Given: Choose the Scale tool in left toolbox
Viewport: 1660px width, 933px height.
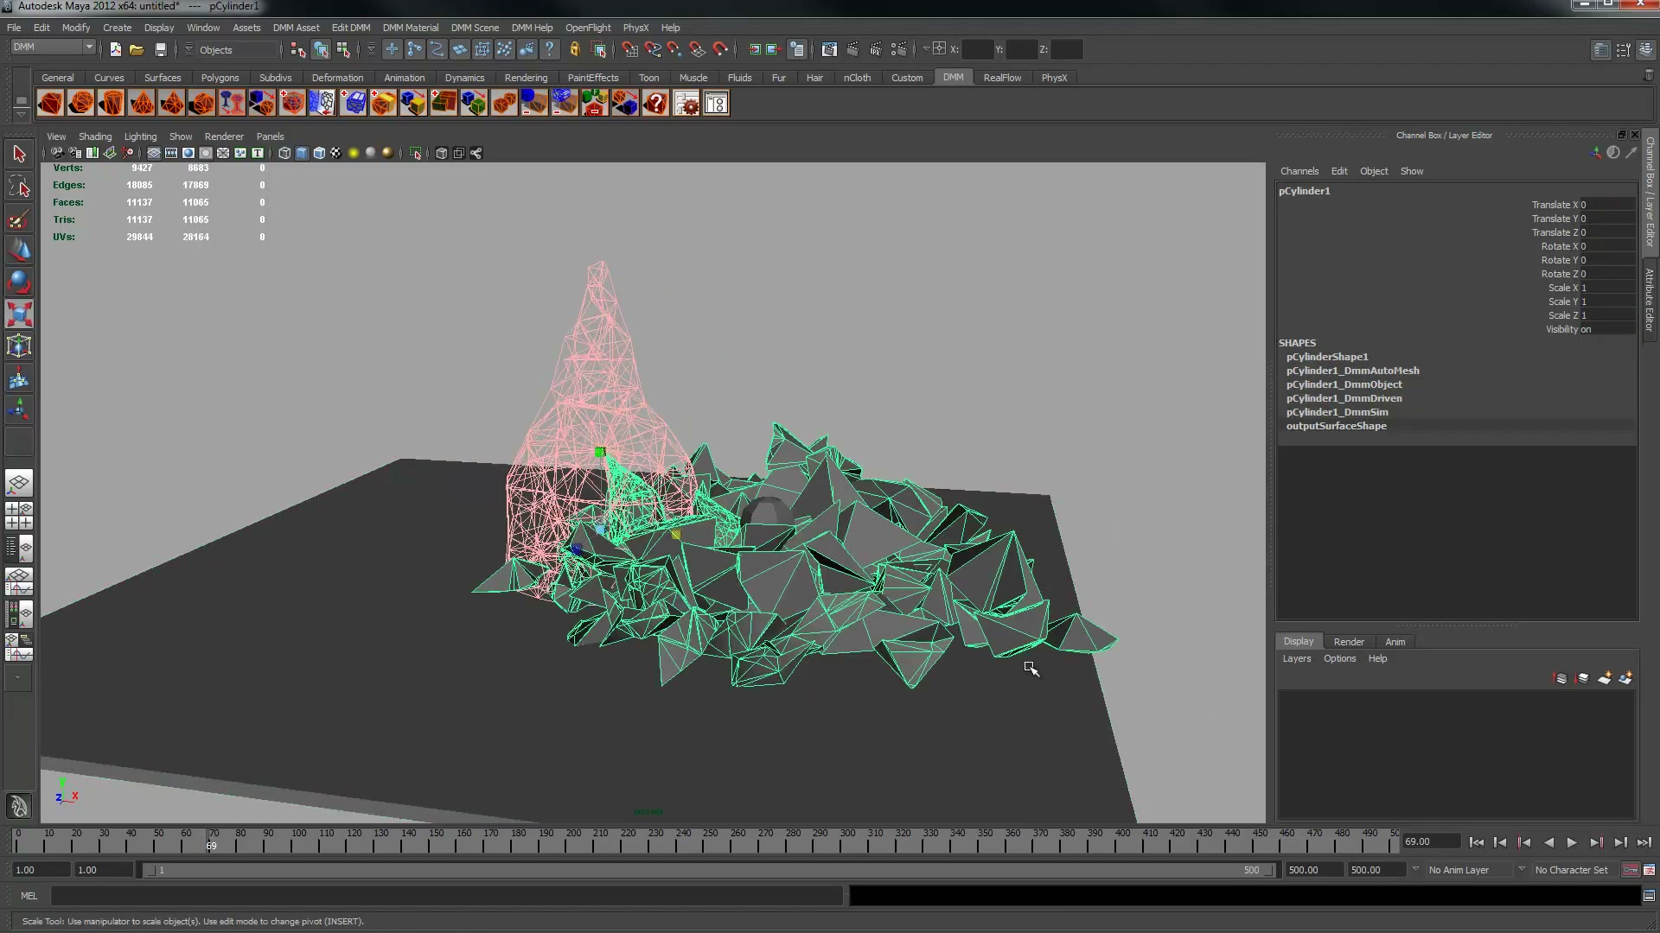Looking at the screenshot, I should pyautogui.click(x=19, y=314).
